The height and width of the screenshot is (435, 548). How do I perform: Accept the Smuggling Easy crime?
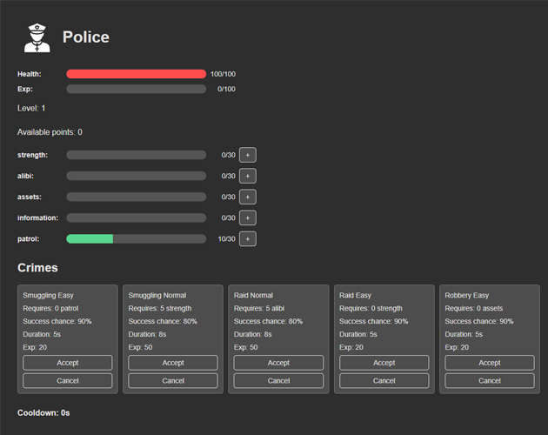[68, 363]
